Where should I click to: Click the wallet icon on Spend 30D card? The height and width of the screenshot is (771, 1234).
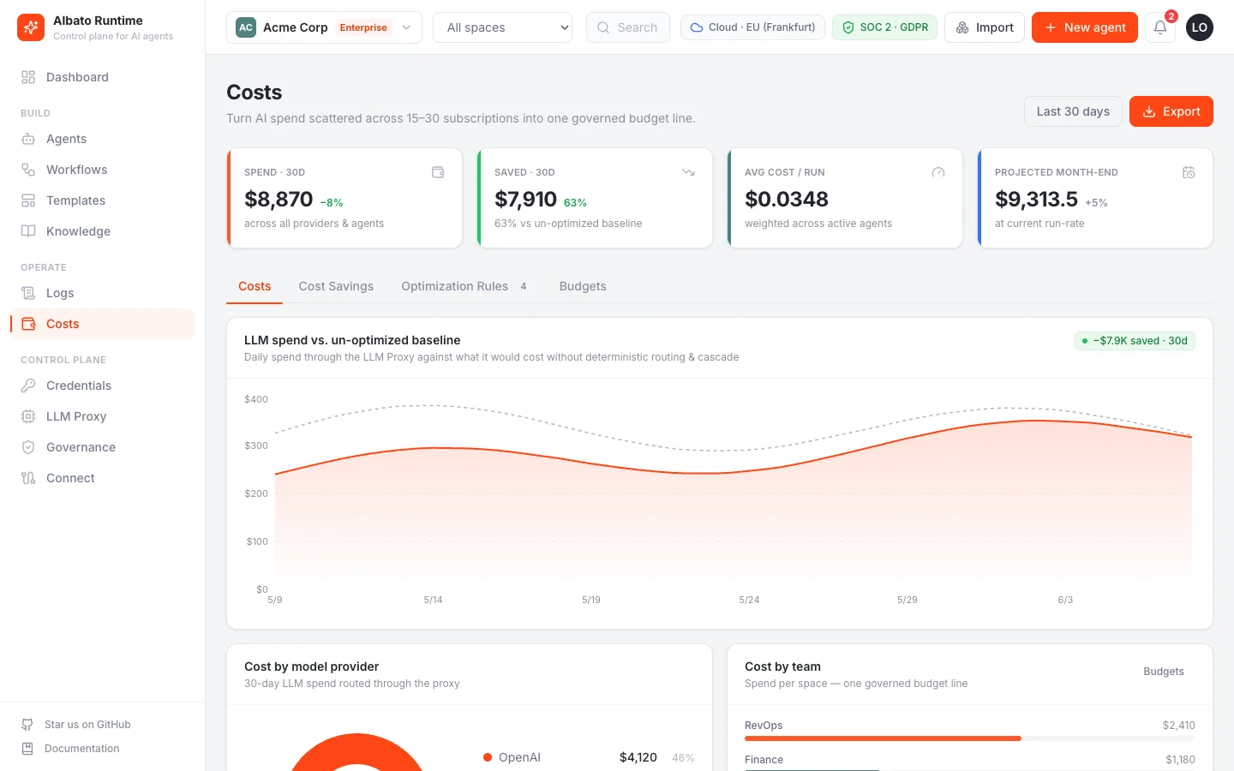tap(438, 172)
